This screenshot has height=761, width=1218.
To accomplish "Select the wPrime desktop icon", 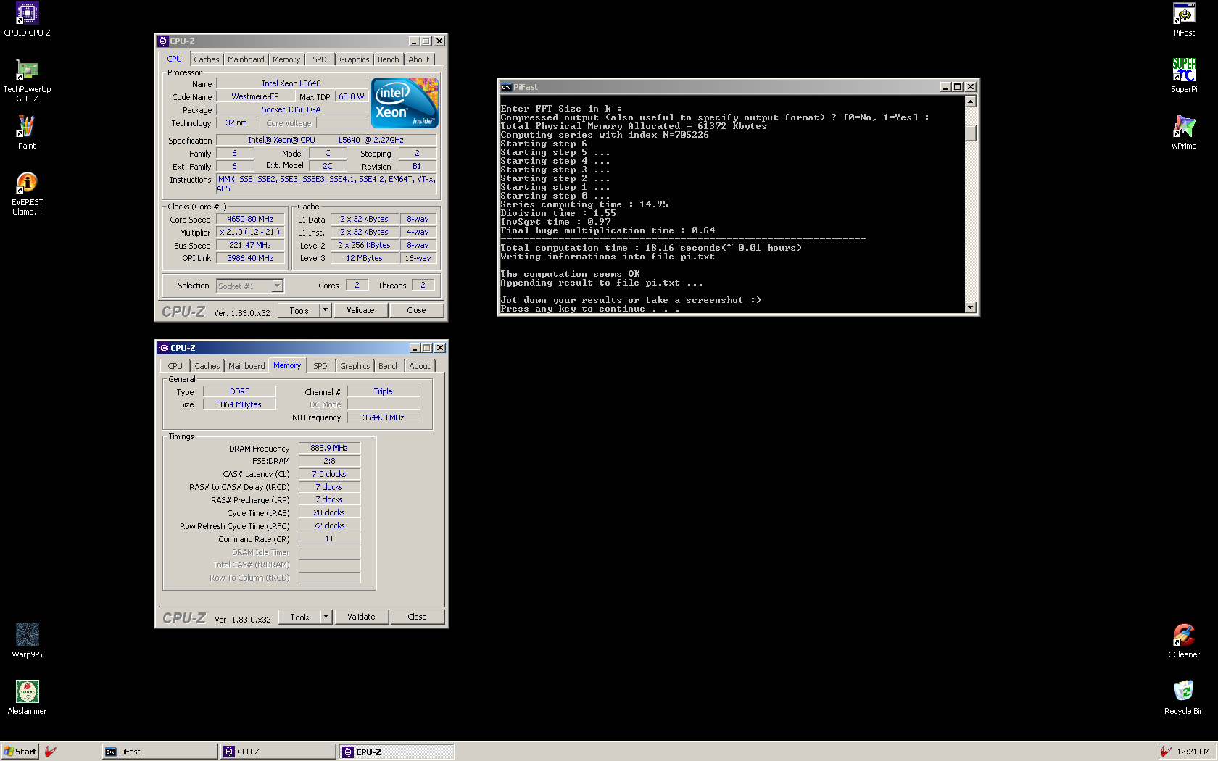I will (x=1184, y=132).
